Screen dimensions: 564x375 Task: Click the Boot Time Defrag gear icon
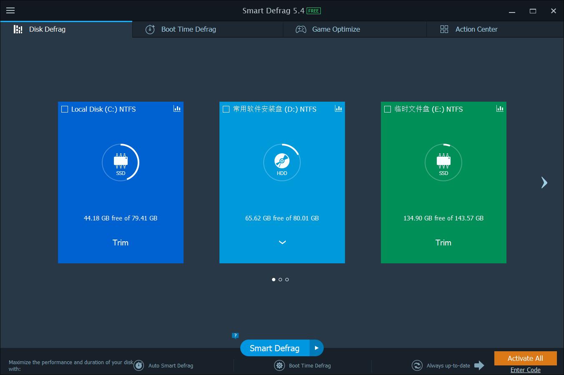[279, 365]
